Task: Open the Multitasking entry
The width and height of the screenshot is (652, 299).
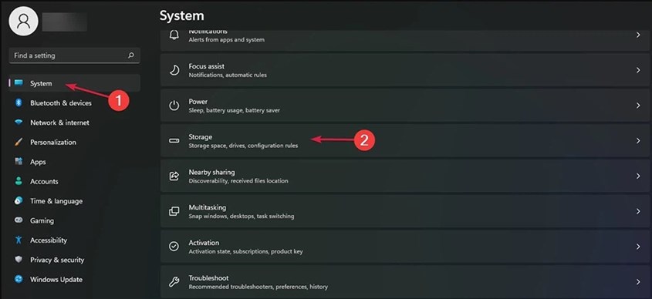Action: (405, 211)
